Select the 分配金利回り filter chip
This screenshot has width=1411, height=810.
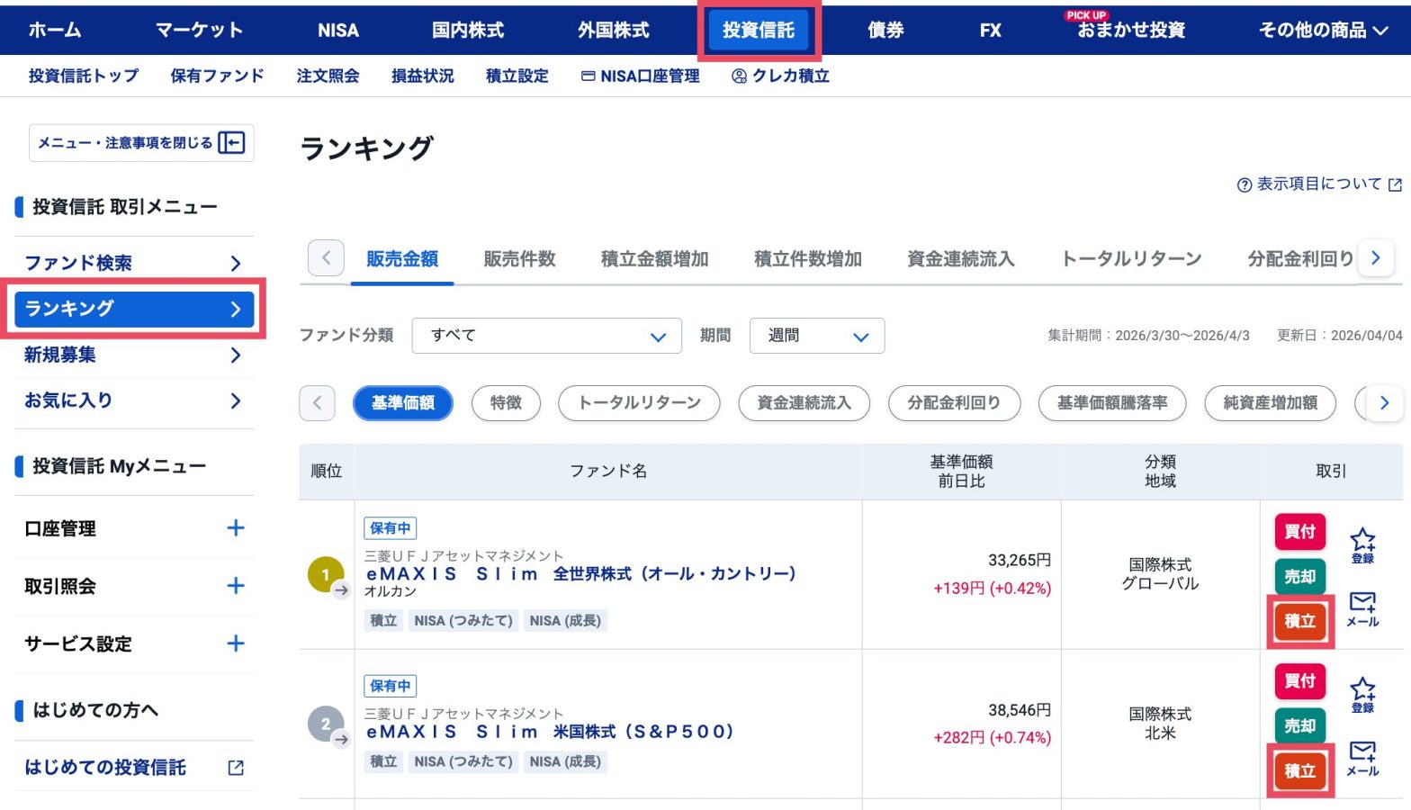coord(954,403)
